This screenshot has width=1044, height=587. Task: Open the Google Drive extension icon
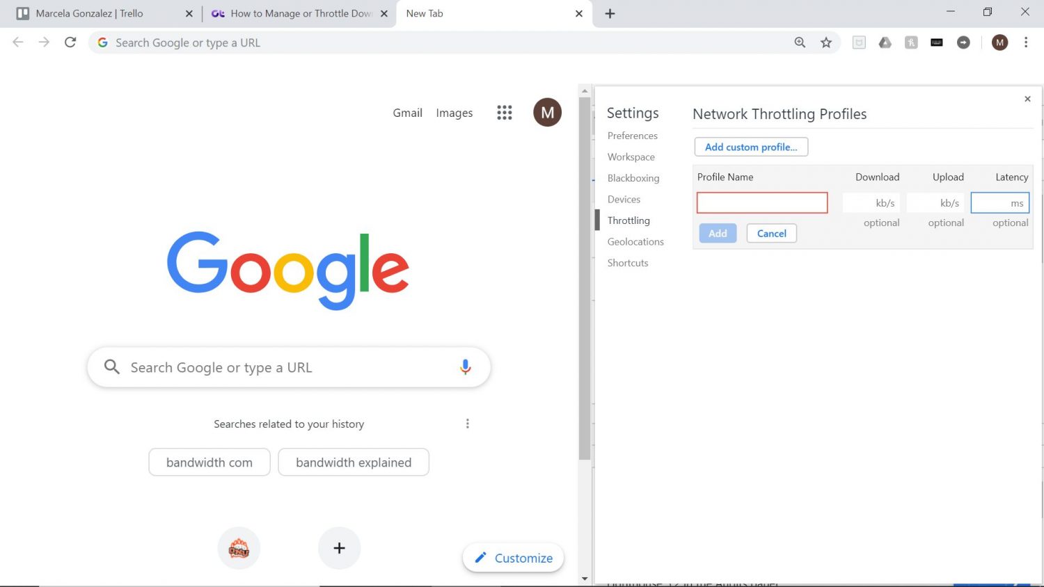point(885,42)
